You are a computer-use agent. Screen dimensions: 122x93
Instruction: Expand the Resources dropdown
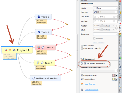(105, 34)
